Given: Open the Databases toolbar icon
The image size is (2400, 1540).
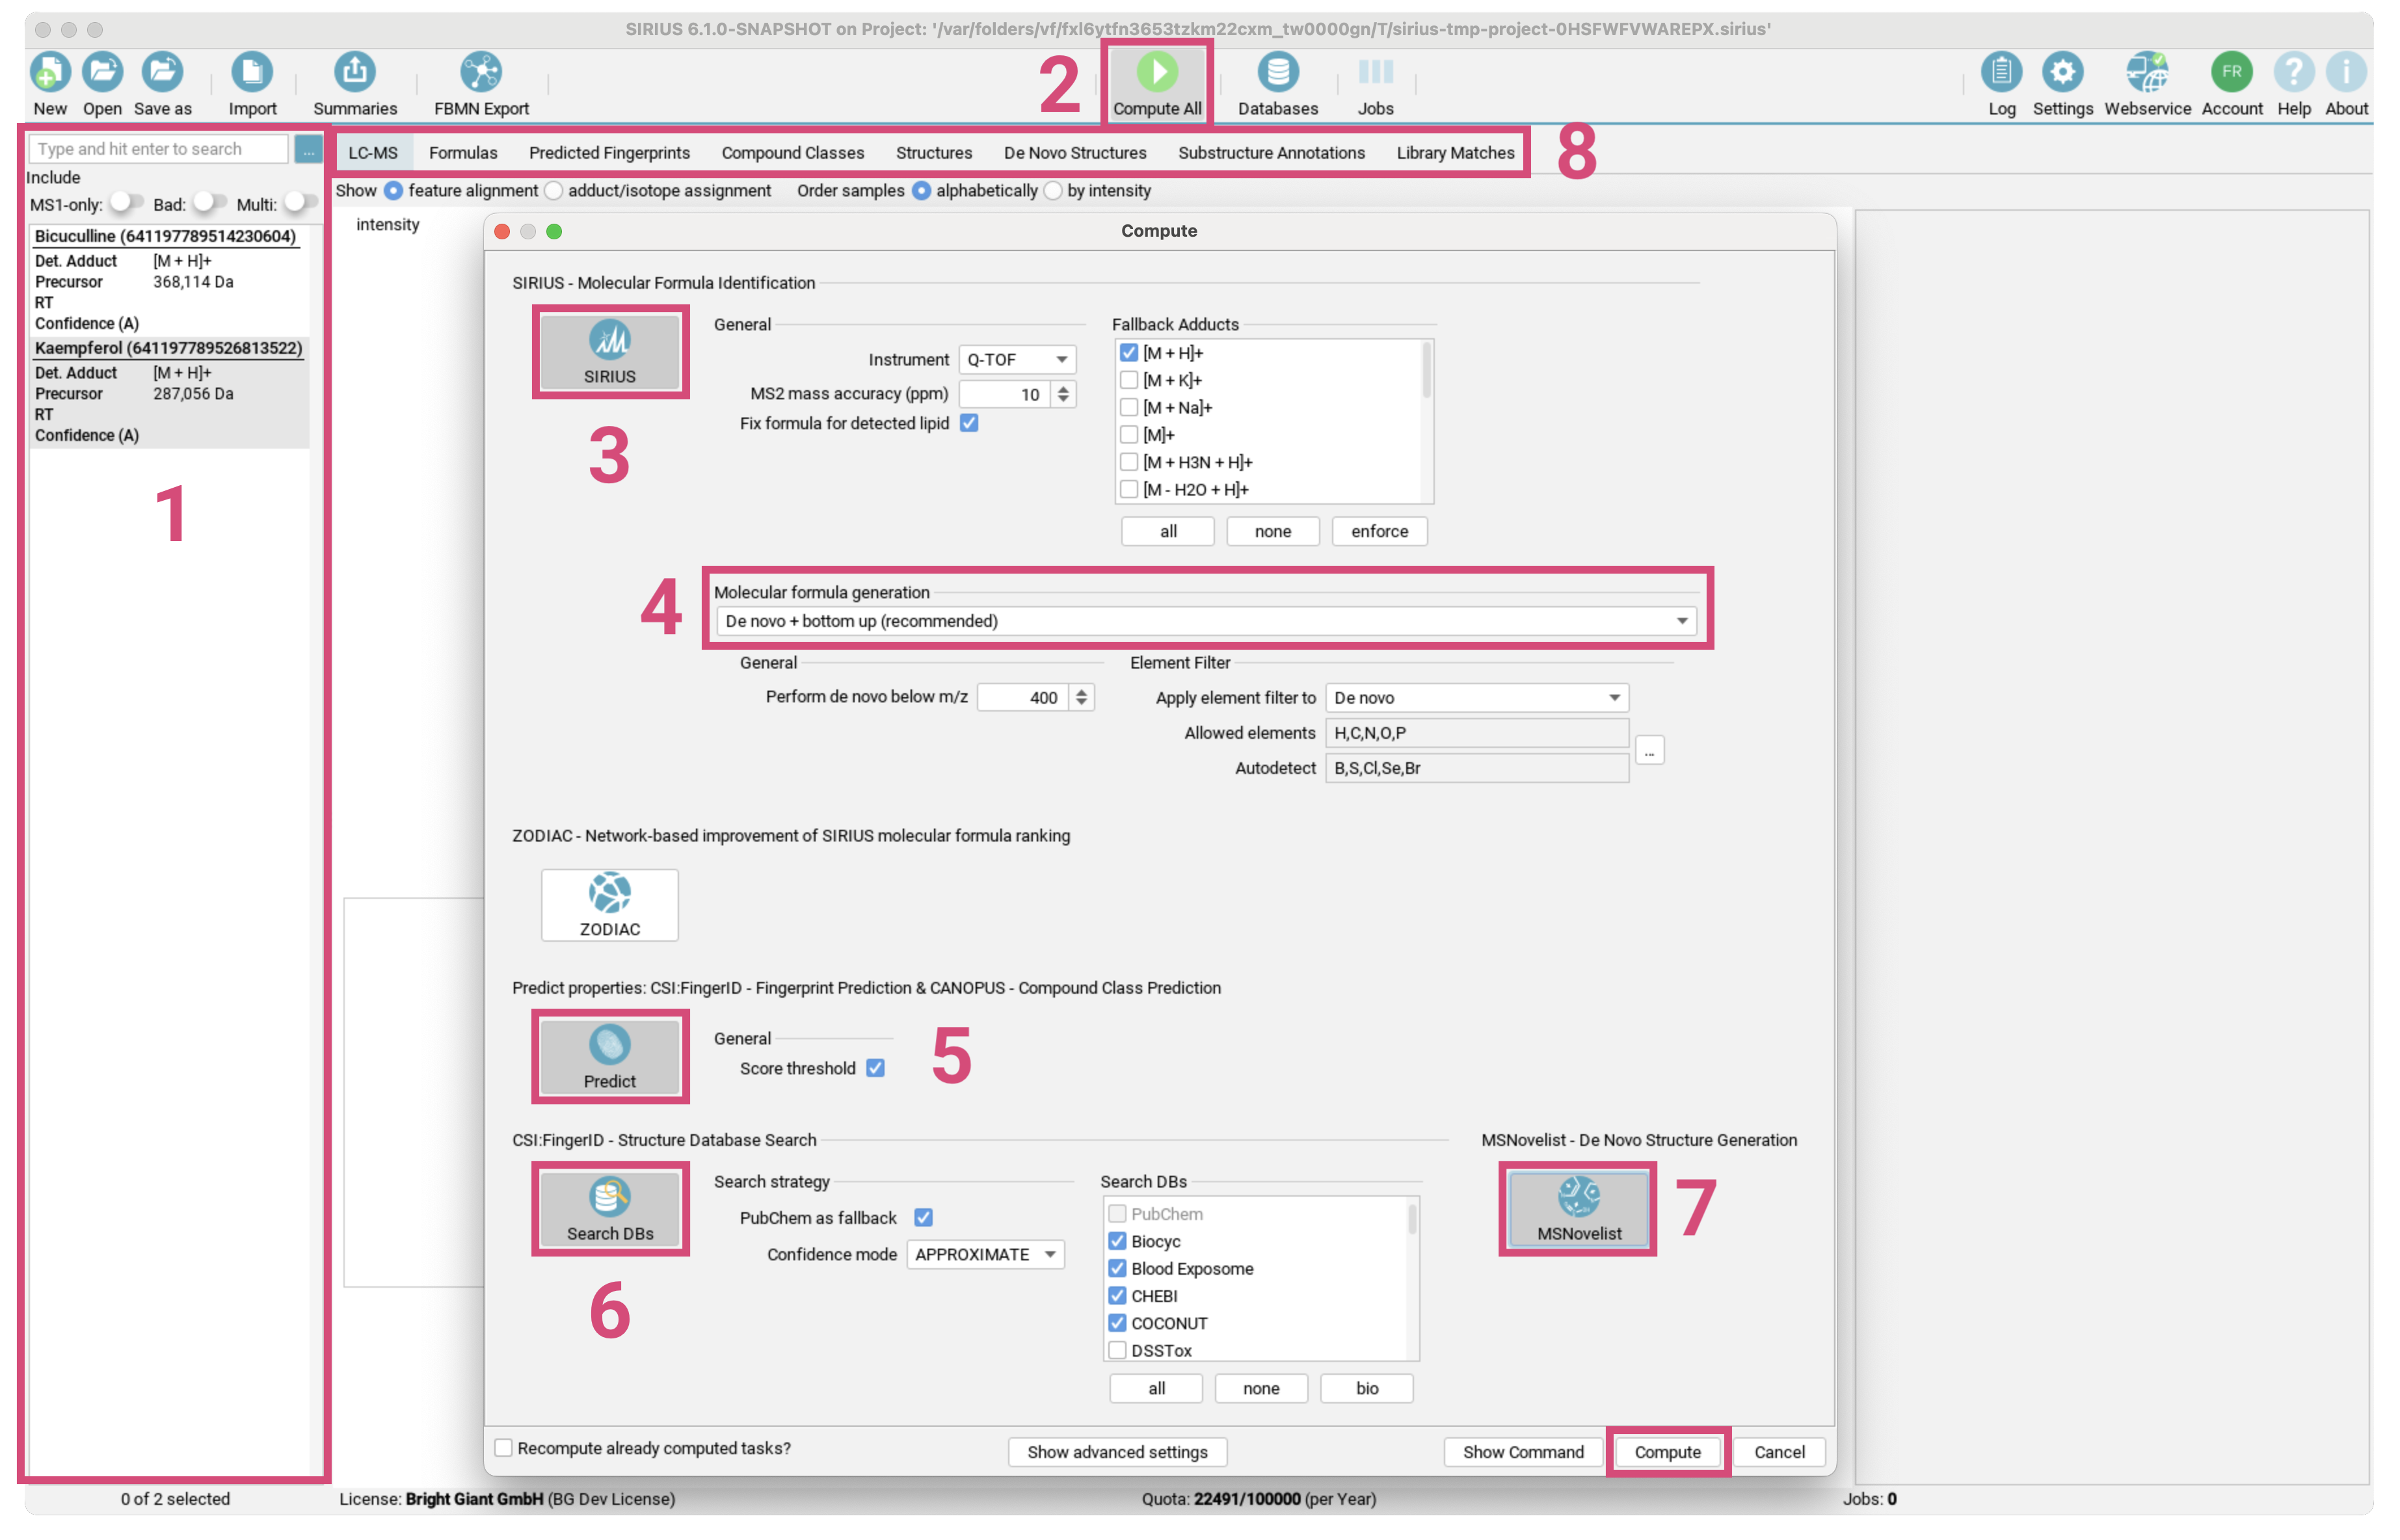Looking at the screenshot, I should 1278,72.
